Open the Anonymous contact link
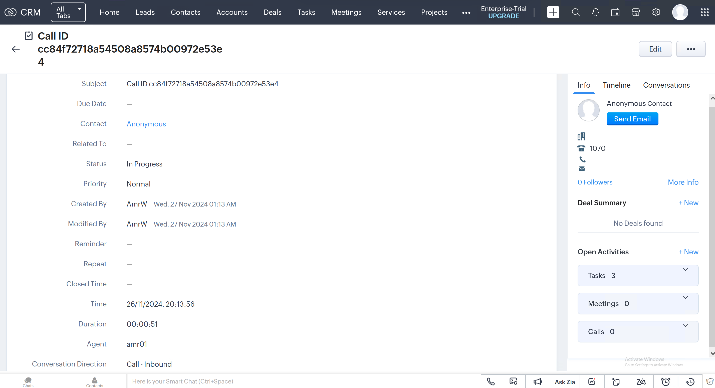 click(146, 124)
